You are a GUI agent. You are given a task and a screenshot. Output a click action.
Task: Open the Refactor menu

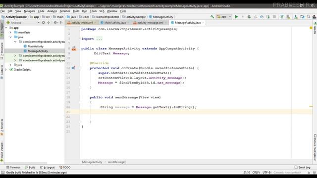coord(65,11)
